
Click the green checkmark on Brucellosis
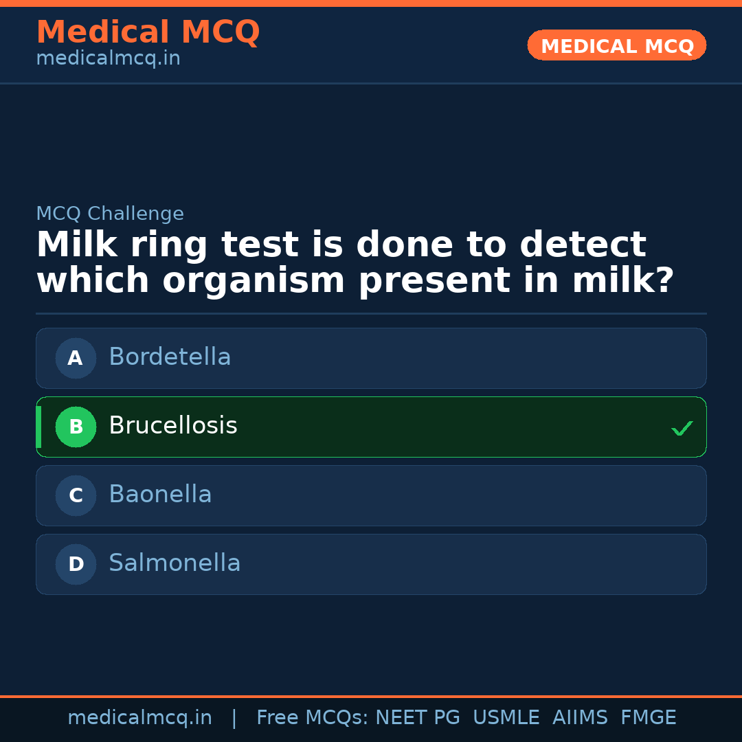(x=682, y=428)
